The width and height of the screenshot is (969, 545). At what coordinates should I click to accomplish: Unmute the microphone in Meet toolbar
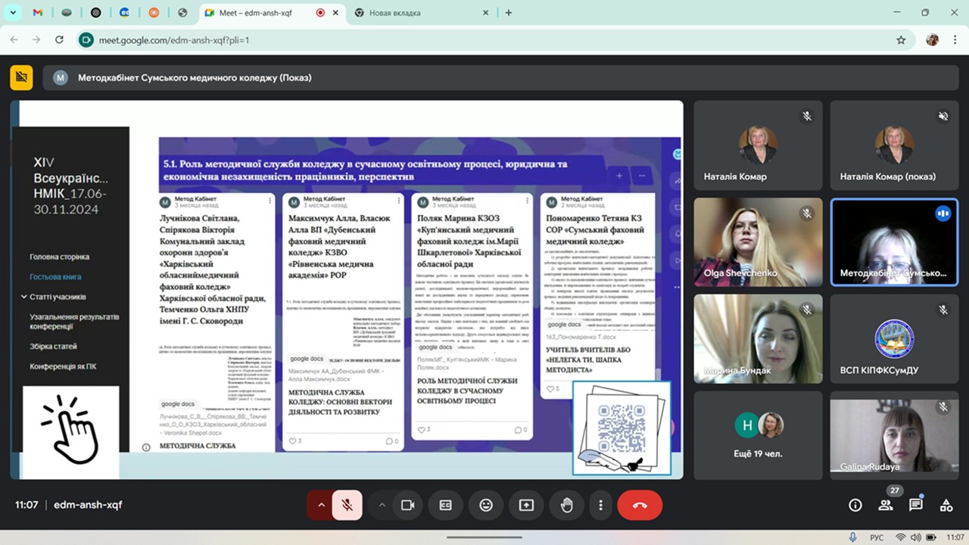[347, 505]
